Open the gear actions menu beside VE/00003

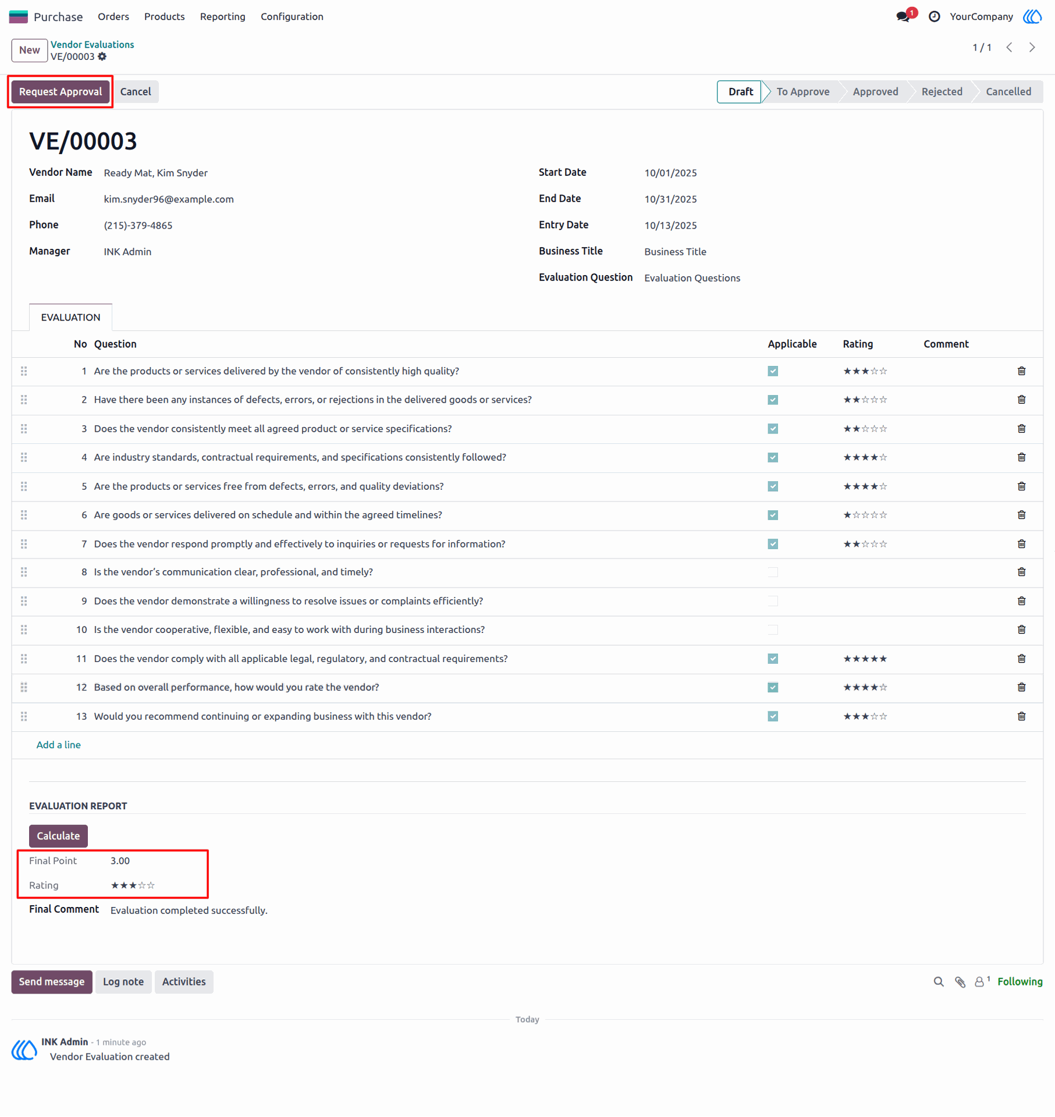click(102, 56)
